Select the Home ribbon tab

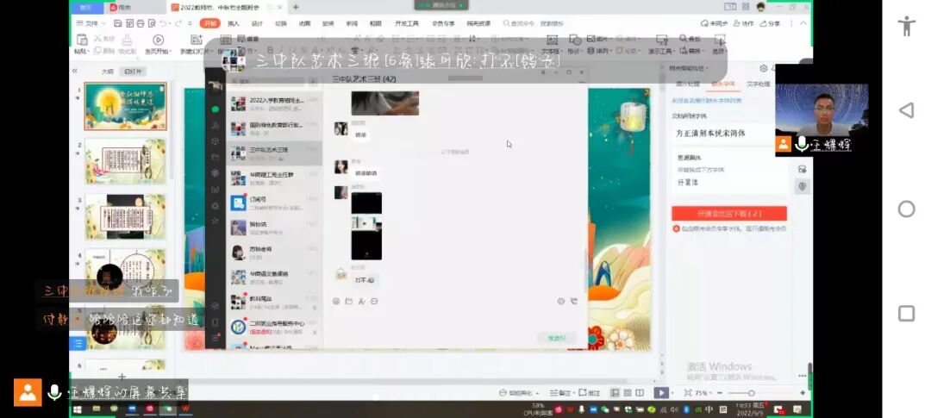click(209, 23)
